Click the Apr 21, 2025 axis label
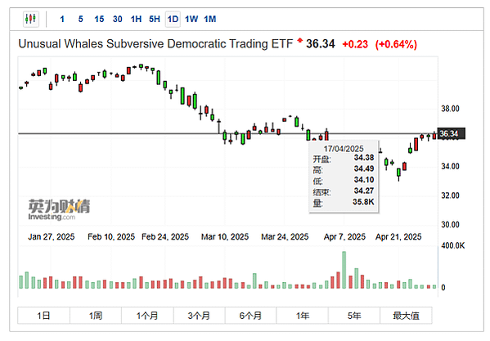This screenshot has height=341, width=490. (x=398, y=237)
